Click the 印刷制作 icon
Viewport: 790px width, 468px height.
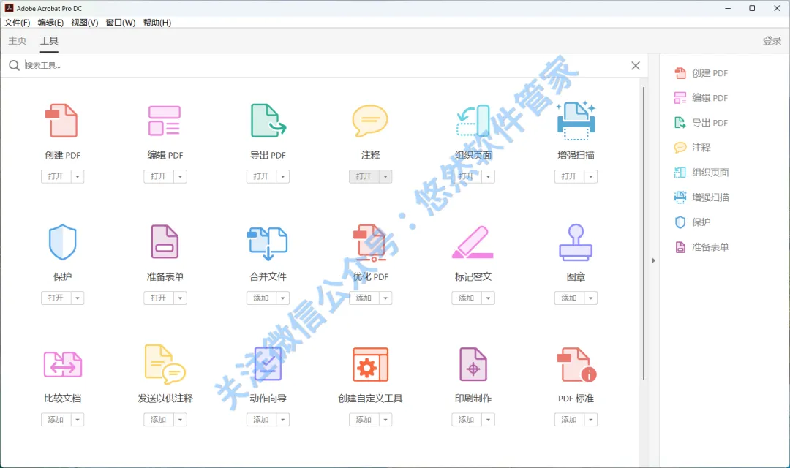[473, 364]
